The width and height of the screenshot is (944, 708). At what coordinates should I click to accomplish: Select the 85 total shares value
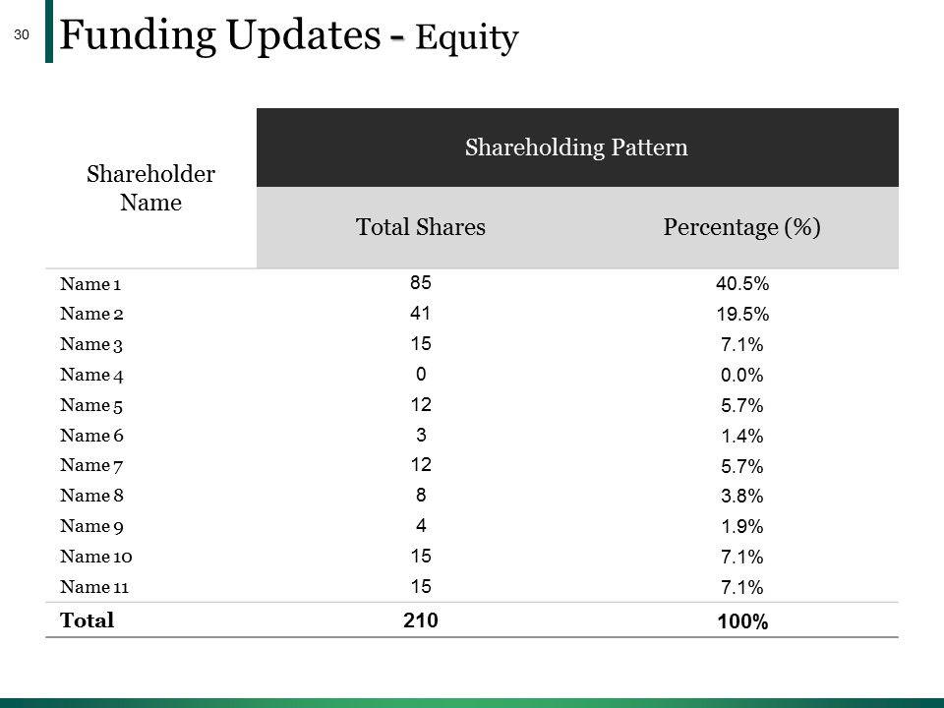420,284
